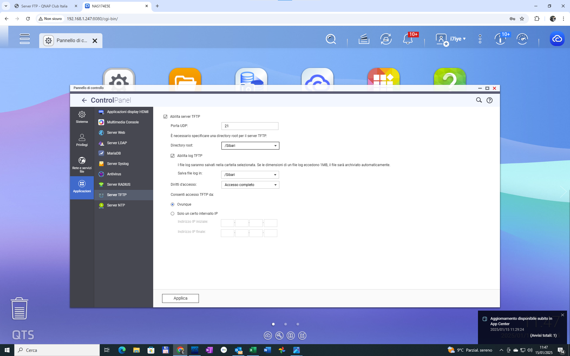570x356 pixels.
Task: Open the desktop trash bin
Action: click(x=19, y=309)
